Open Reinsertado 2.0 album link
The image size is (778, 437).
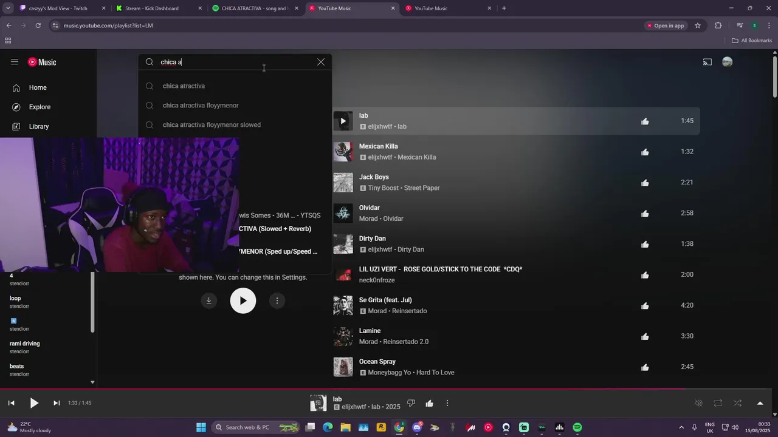pyautogui.click(x=405, y=342)
